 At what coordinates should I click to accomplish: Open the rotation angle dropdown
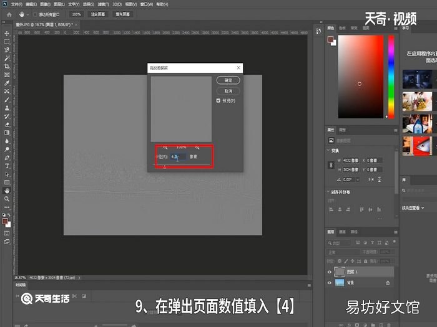pyautogui.click(x=358, y=179)
